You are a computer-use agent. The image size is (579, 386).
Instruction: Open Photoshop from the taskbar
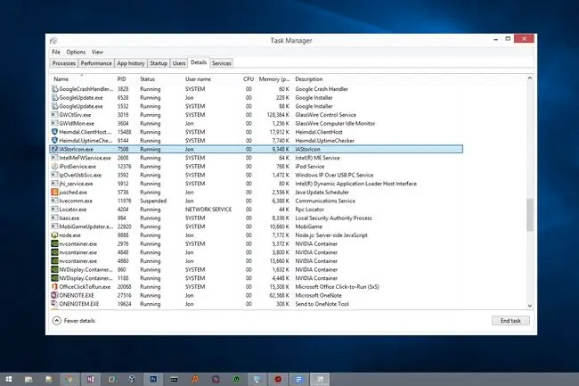click(153, 379)
